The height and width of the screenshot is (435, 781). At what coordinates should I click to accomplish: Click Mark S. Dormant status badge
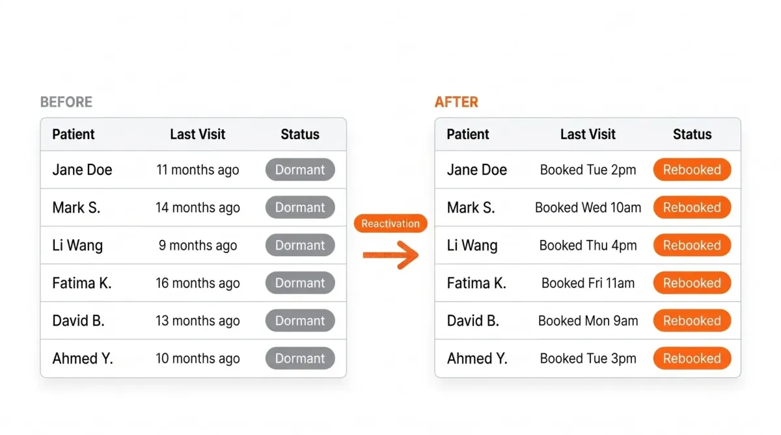pyautogui.click(x=300, y=207)
